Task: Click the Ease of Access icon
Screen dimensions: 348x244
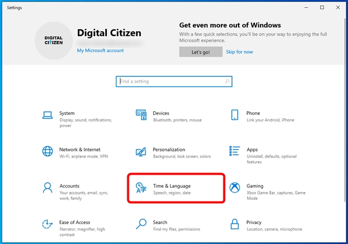Action: [x=47, y=224]
